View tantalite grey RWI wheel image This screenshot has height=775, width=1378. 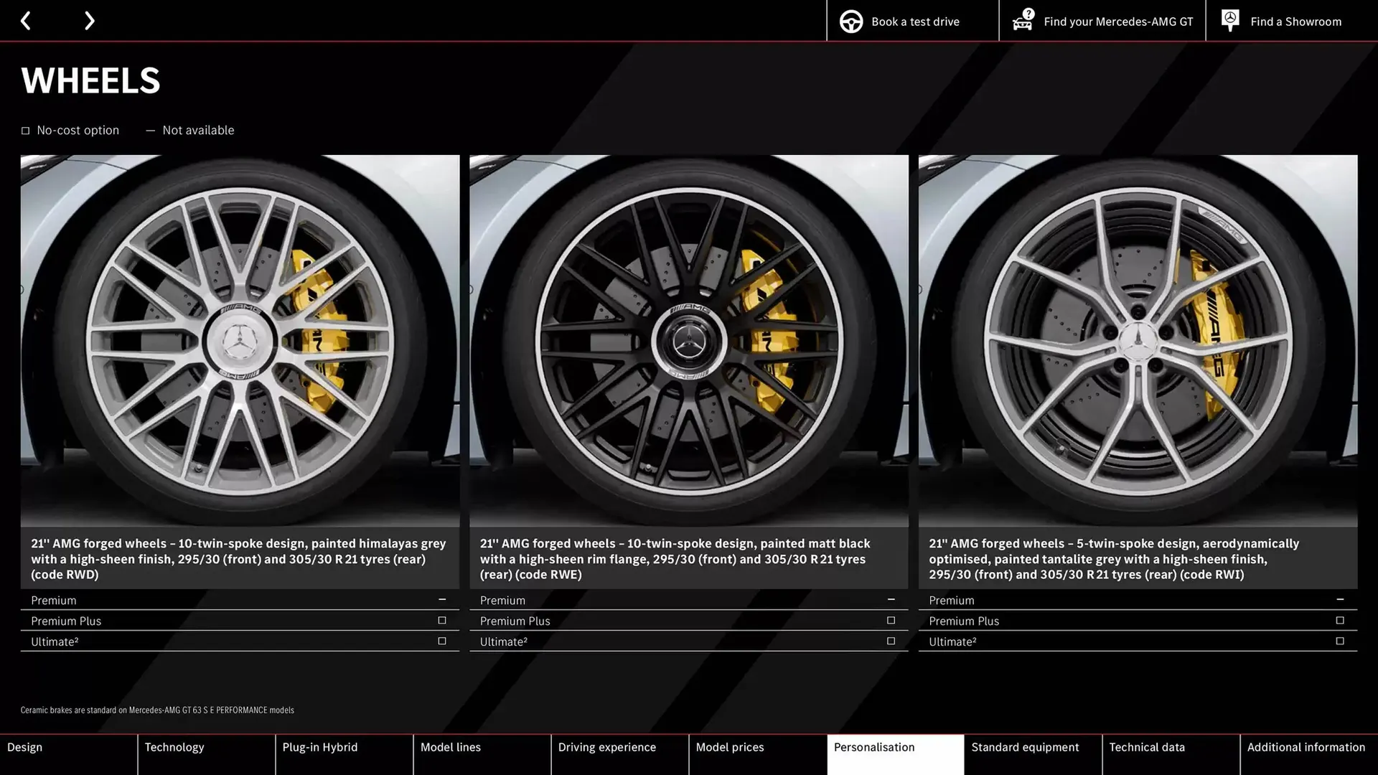point(1138,341)
